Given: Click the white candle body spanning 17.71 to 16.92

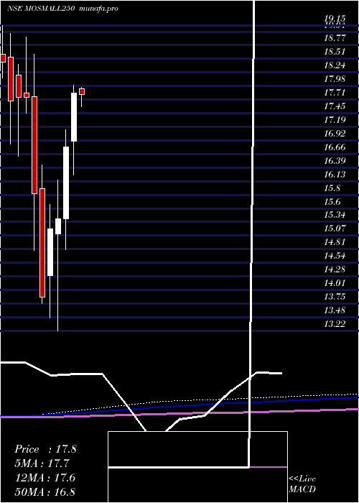Looking at the screenshot, I should coord(74,117).
